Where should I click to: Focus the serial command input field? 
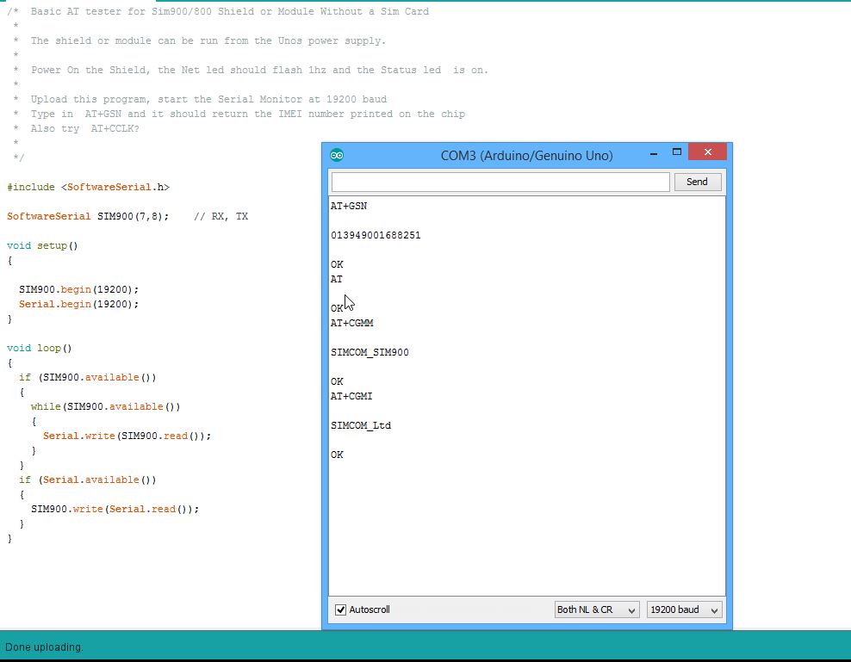coord(500,182)
